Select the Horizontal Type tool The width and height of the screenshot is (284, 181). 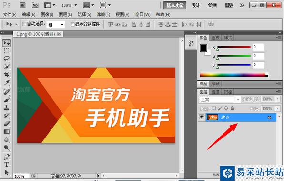pos(7,164)
